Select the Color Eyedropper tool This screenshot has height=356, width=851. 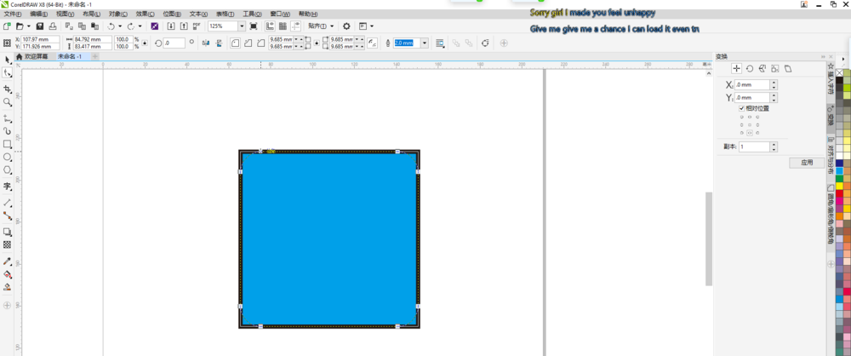point(7,261)
